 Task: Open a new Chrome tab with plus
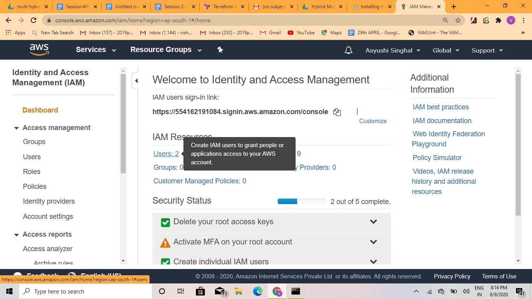(453, 6)
